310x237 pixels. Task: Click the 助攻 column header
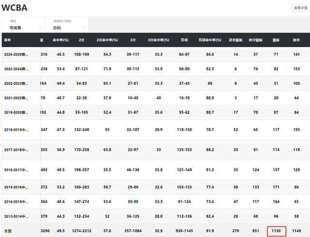(296, 40)
